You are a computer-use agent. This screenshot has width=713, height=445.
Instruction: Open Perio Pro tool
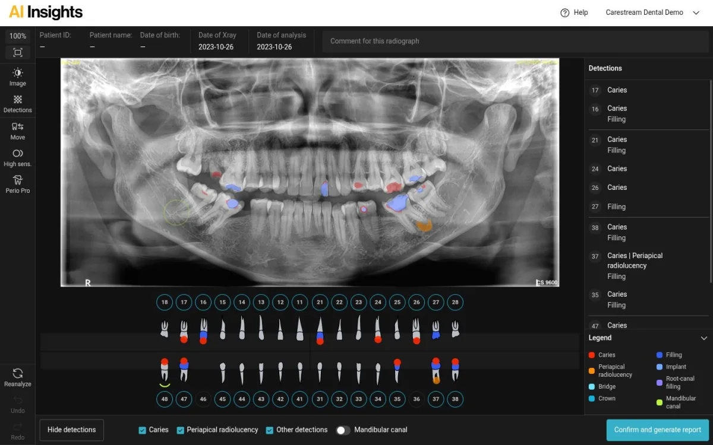18,185
